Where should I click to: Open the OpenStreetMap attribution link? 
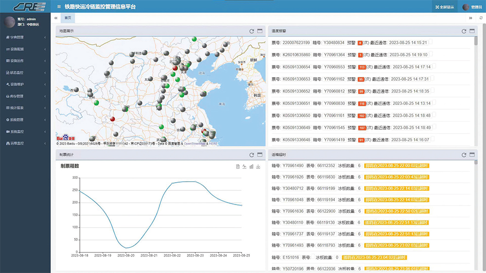195,144
